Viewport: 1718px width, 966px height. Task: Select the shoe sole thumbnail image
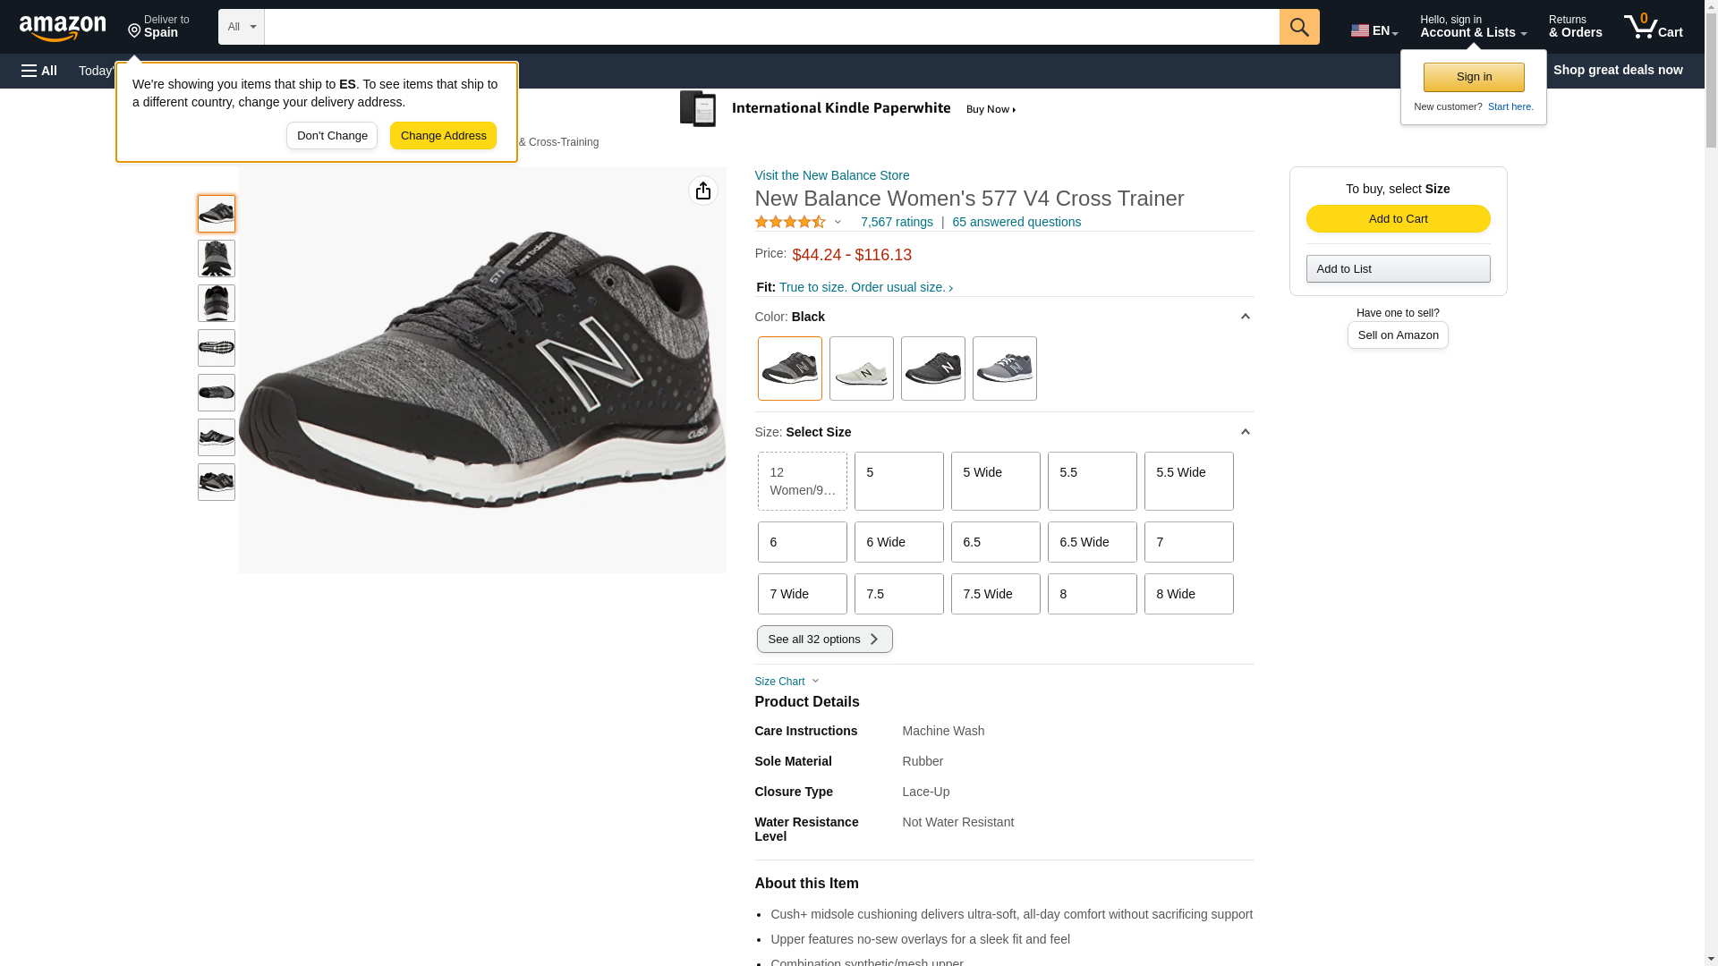pos(216,348)
